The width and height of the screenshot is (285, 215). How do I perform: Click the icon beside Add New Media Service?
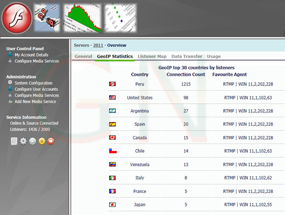10,101
